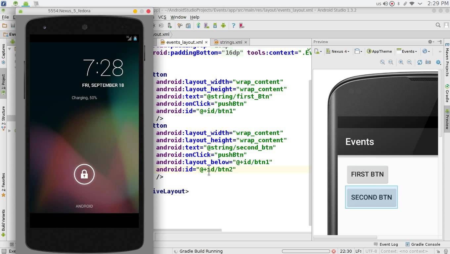
Task: Click FIRST BTN in layout preview
Action: coord(367,174)
